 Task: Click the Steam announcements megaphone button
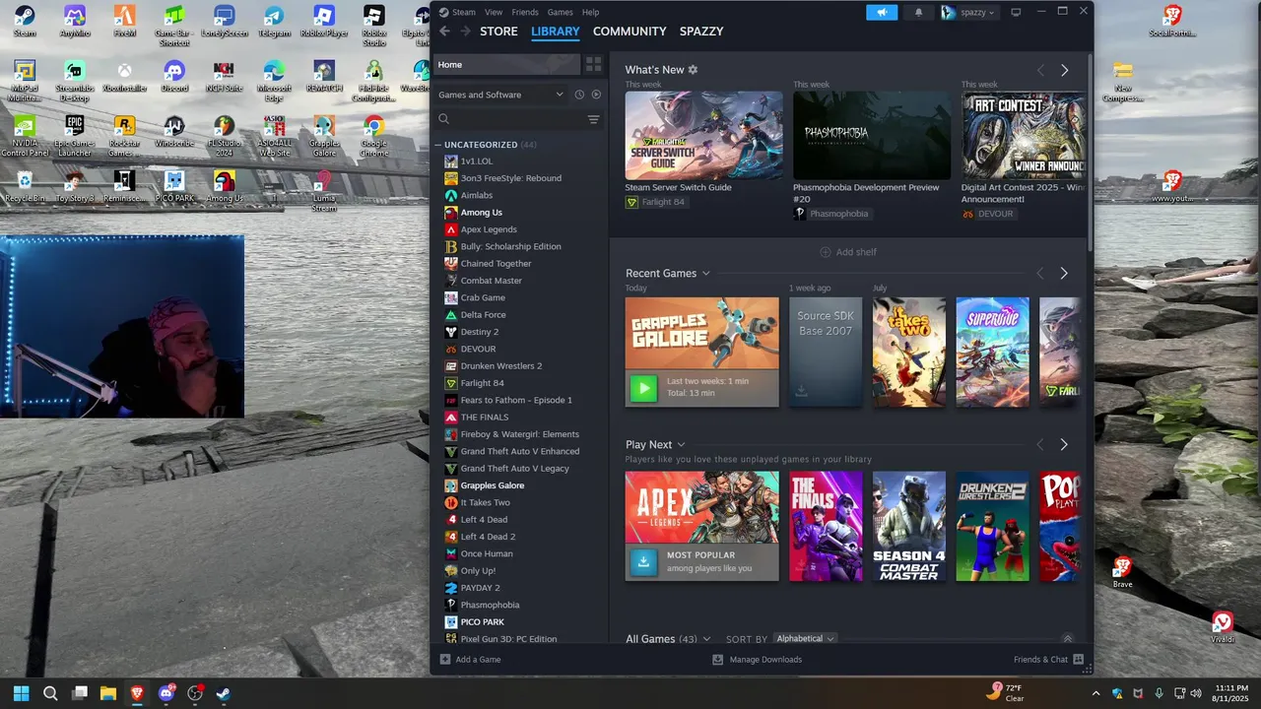pyautogui.click(x=882, y=12)
